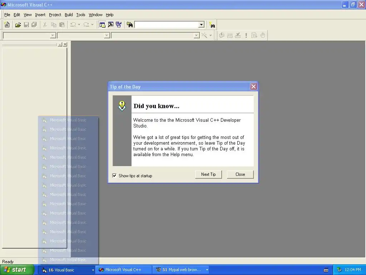The image size is (366, 275).
Task: Click the Redo arrow icon
Action: pos(86,25)
